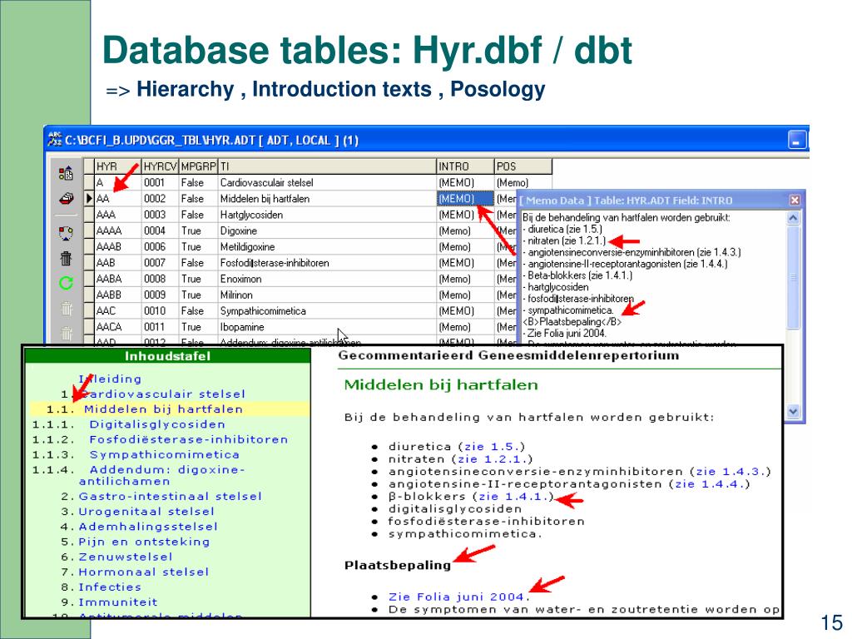Click the Memo Data scrollbar up arrow

[793, 219]
